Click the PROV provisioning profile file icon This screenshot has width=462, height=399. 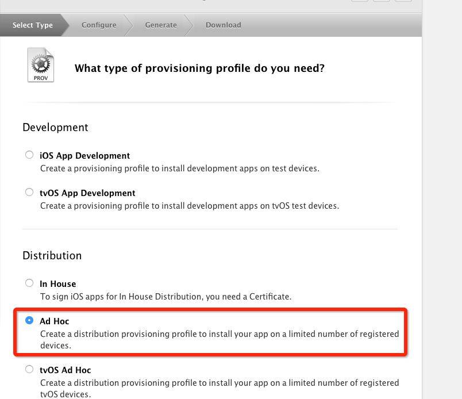(41, 65)
